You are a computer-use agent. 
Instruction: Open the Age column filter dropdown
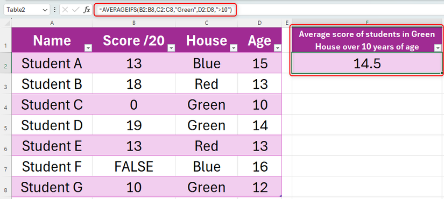[x=278, y=48]
